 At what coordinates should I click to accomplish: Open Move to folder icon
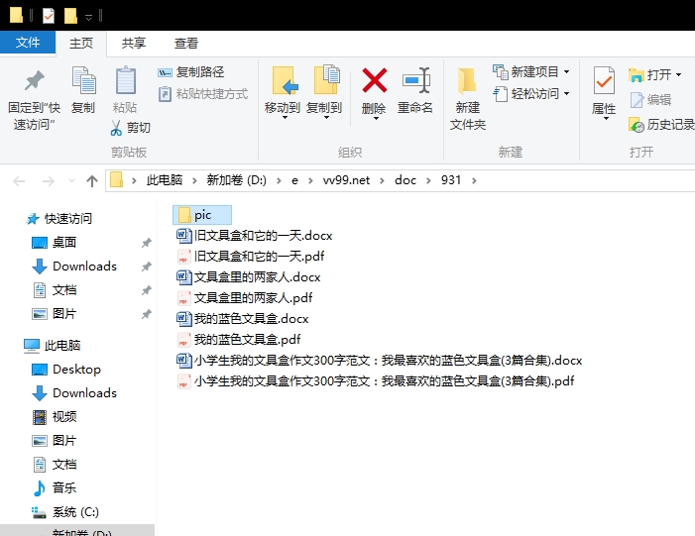(x=284, y=80)
